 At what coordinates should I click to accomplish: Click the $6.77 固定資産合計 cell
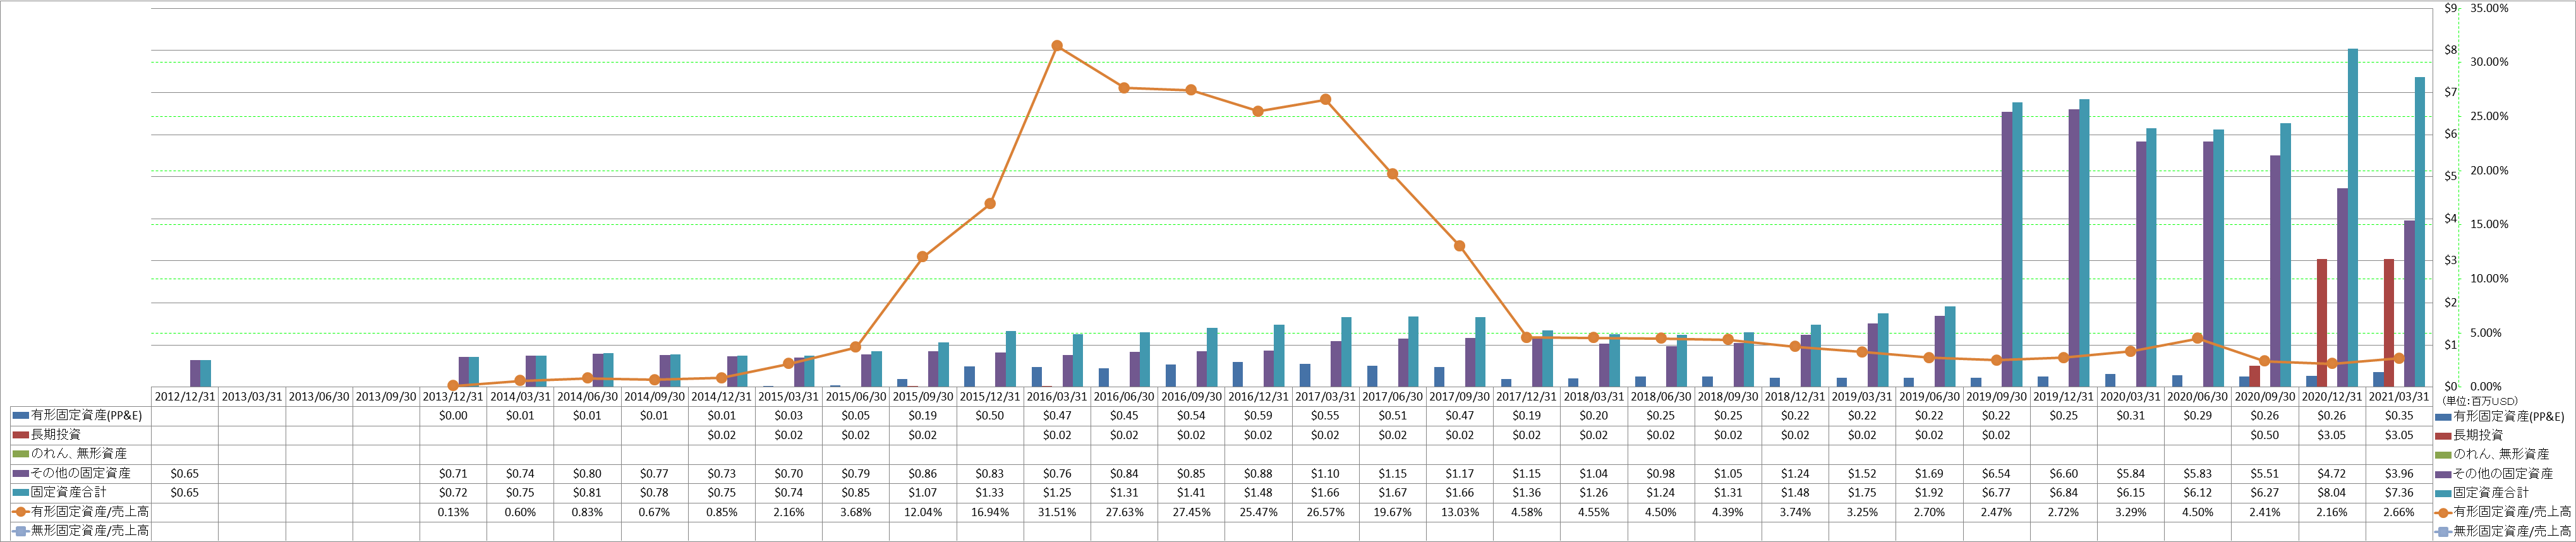pyautogui.click(x=1995, y=493)
